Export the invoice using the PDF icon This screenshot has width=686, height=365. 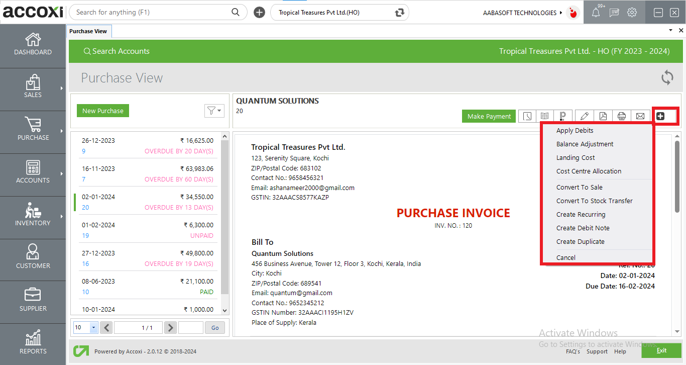click(x=603, y=116)
